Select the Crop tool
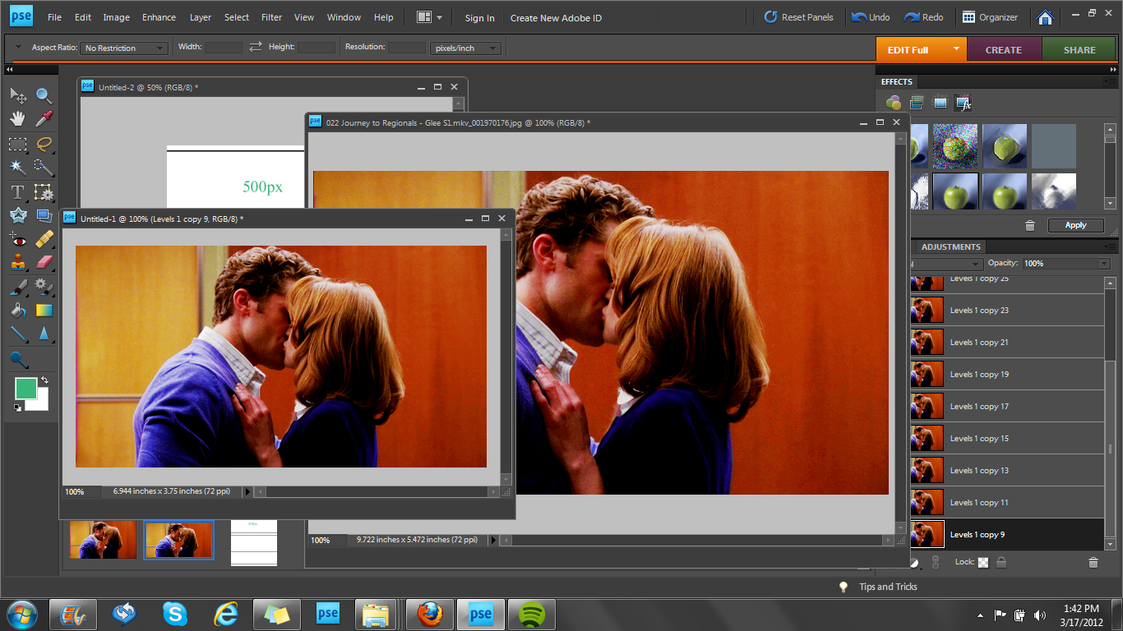This screenshot has width=1123, height=631. (44, 192)
